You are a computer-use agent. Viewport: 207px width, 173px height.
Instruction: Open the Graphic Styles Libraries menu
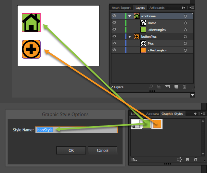point(134,159)
